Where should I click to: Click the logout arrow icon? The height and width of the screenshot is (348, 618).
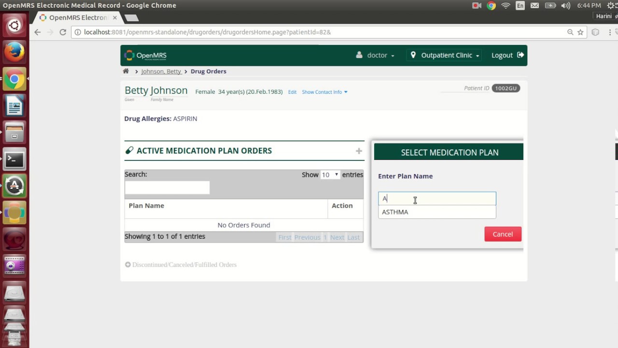[x=520, y=55]
